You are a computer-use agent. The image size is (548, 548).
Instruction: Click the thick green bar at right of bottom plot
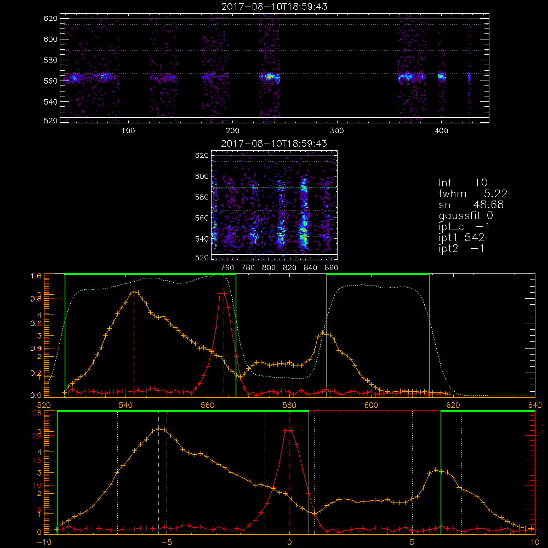click(x=488, y=411)
